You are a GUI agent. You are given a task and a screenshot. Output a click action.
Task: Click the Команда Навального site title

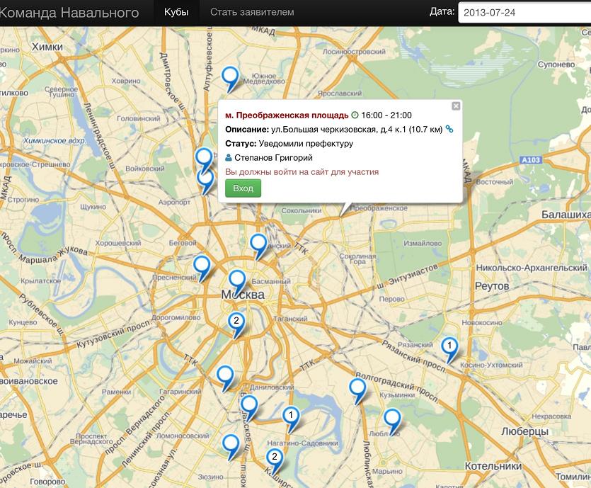pos(68,13)
